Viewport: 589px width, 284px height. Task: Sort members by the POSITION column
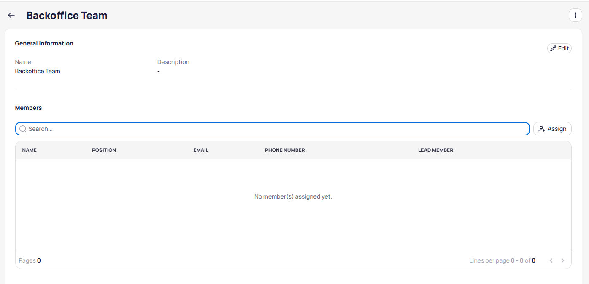click(104, 150)
